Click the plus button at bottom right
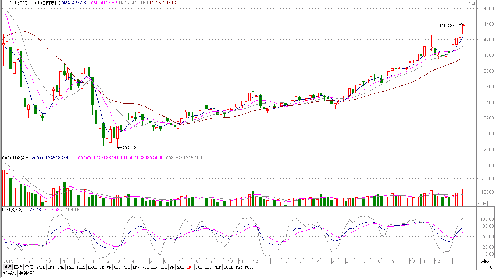Image resolution: width=495 pixels, height=278 pixels. click(479, 267)
